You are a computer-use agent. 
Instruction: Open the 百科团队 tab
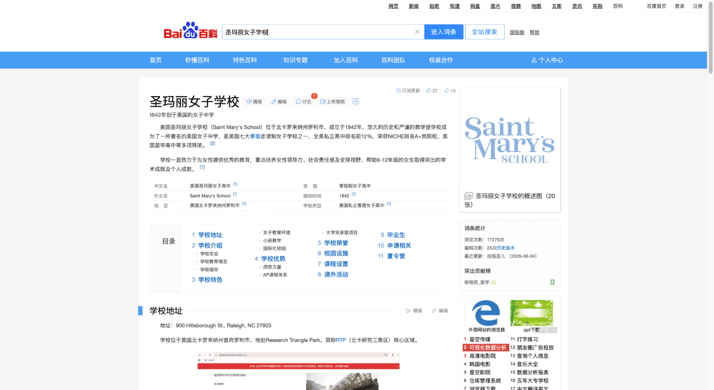pyautogui.click(x=393, y=60)
